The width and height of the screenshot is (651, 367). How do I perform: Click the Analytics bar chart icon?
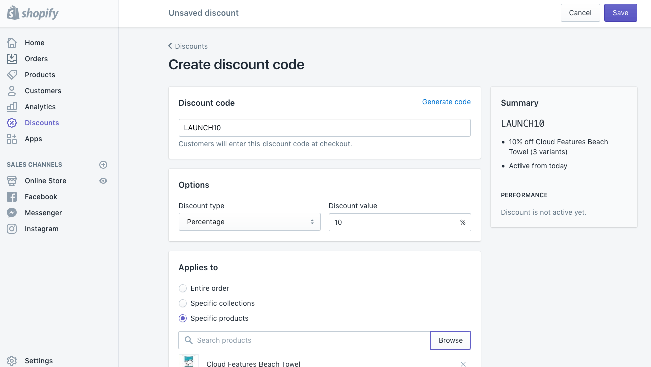point(12,106)
